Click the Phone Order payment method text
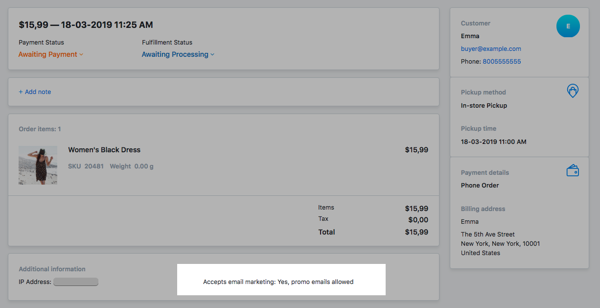Screen dimensions: 600x308 (x=480, y=186)
